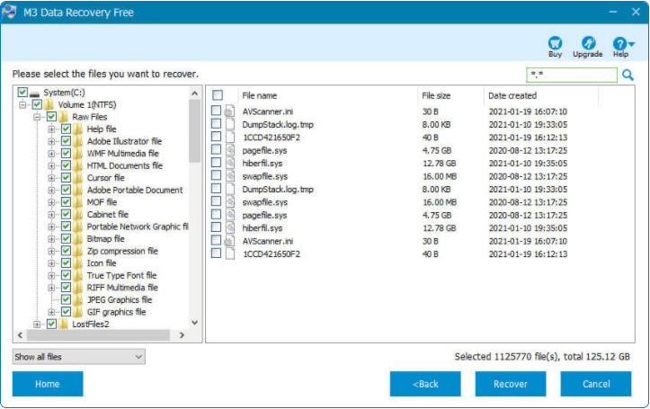Expand the Adobe Portable Document node

click(x=51, y=191)
